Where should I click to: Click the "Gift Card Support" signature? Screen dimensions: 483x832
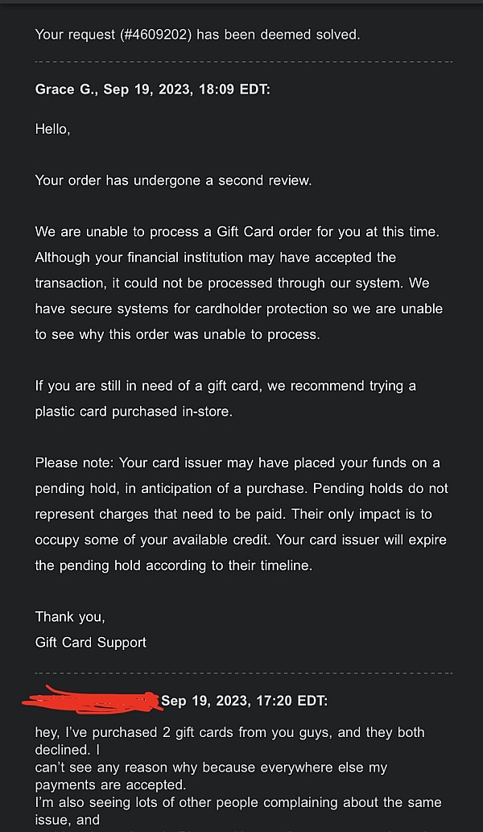[x=91, y=642]
